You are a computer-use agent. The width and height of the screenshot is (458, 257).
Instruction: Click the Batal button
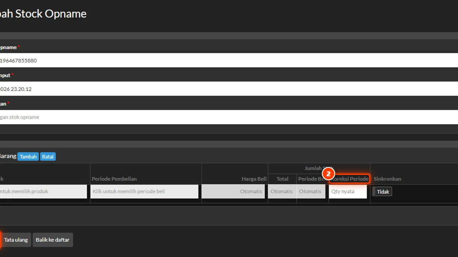[48, 157]
